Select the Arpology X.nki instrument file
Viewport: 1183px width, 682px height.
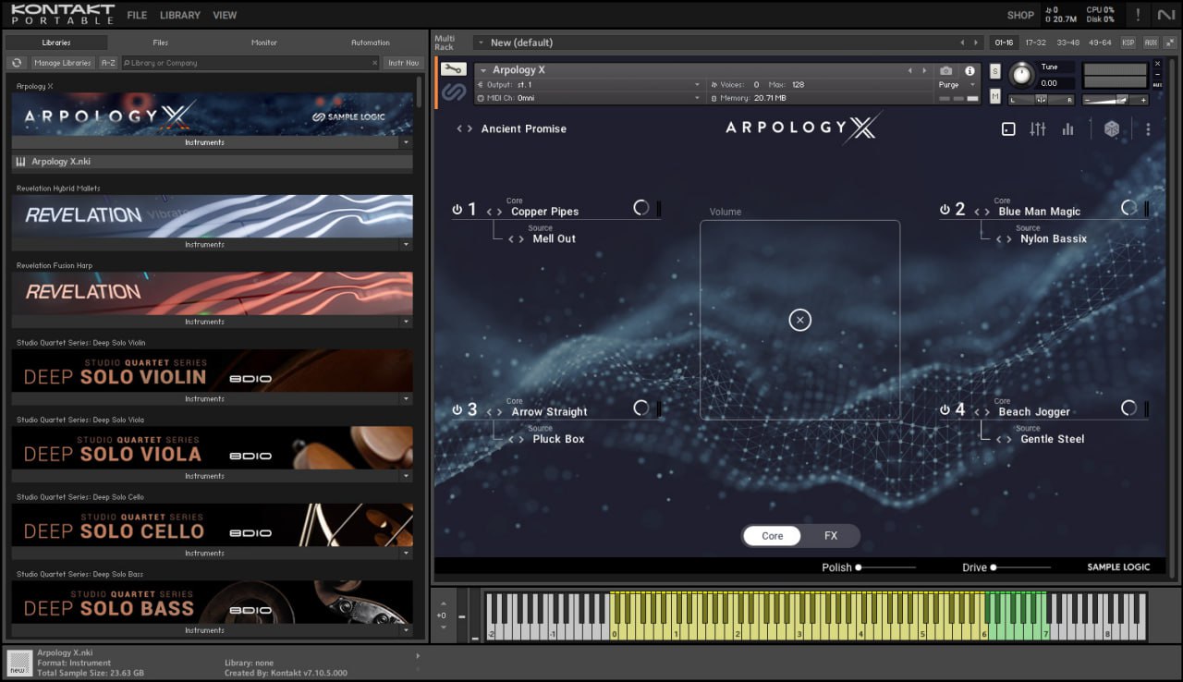coord(213,162)
